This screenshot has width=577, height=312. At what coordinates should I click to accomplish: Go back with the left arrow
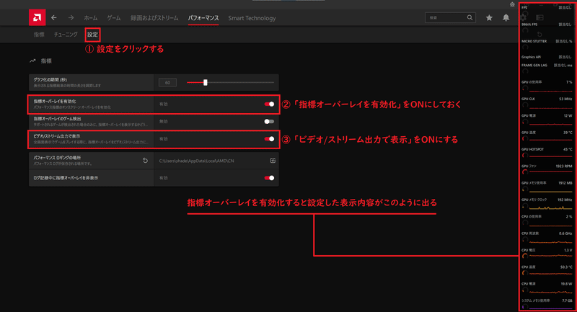coord(54,17)
